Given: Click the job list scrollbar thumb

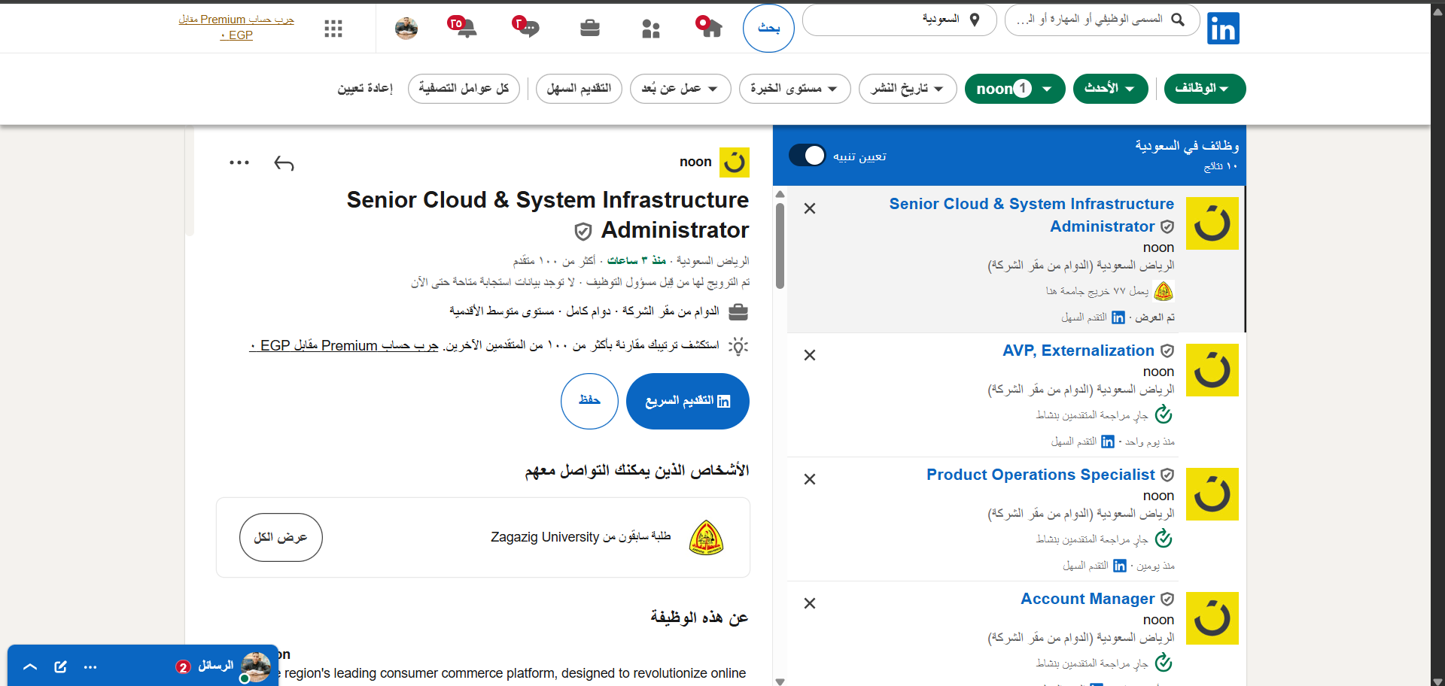Looking at the screenshot, I should 780,245.
